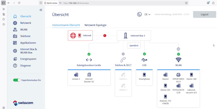Click the Telefone & DECT handset icon
217x109 pixels.
[x=123, y=60]
